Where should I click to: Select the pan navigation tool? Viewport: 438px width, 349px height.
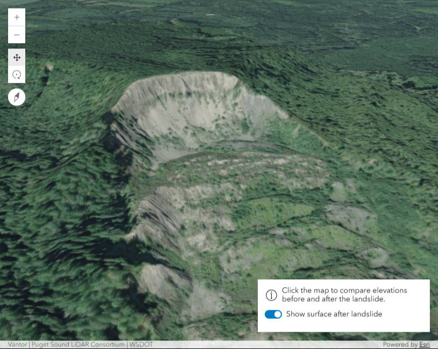click(x=17, y=58)
